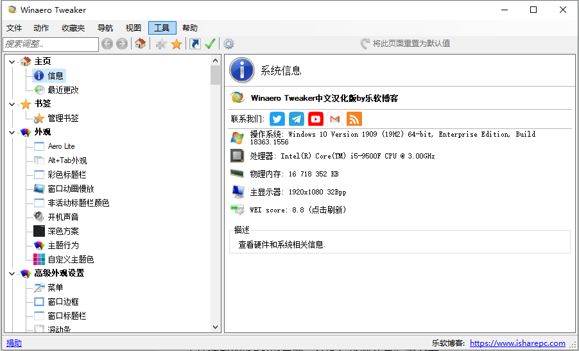Click the 高级外观设置 node label
579x351 pixels.
[x=60, y=273]
